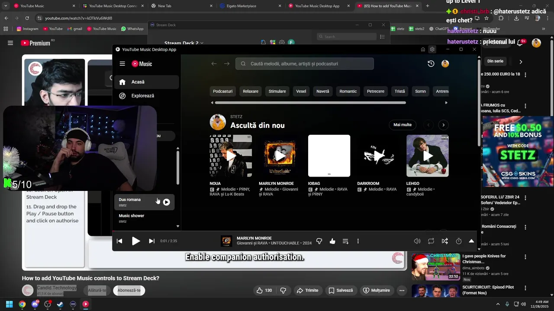554x311 pixels.
Task: Click the YouTube Music logo
Action: [x=142, y=64]
